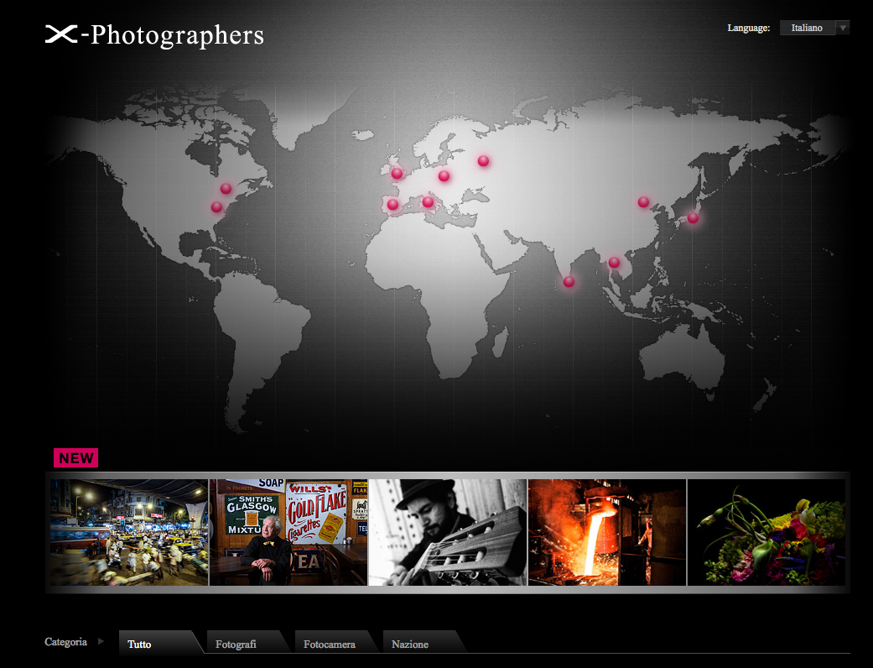This screenshot has height=668, width=873.
Task: Select the pink marker on Spain
Action: coord(392,205)
